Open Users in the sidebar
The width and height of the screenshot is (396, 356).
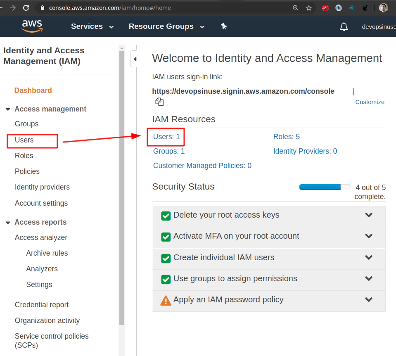[24, 140]
